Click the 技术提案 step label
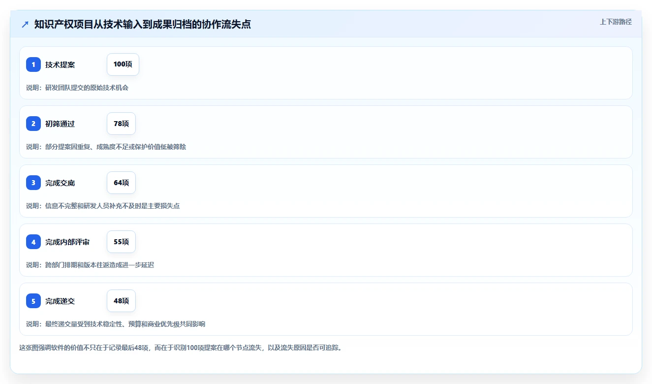The image size is (652, 384). [x=60, y=64]
